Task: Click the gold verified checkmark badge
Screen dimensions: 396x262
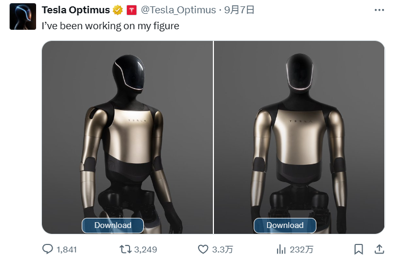Action: pos(118,10)
